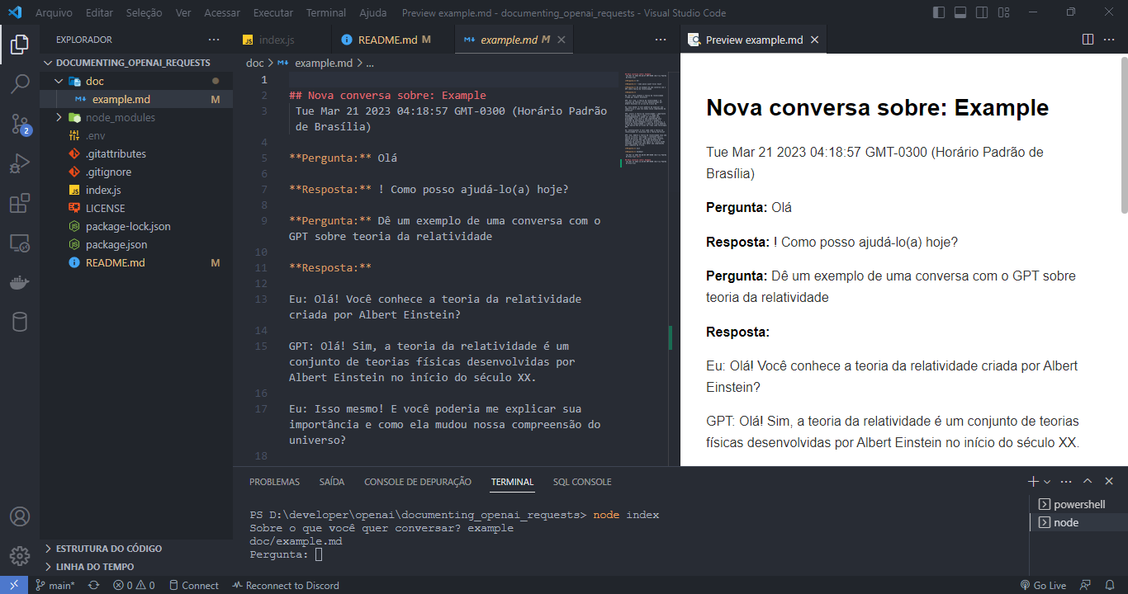This screenshot has height=594, width=1128.
Task: Open the Run and Debug view
Action: click(18, 165)
